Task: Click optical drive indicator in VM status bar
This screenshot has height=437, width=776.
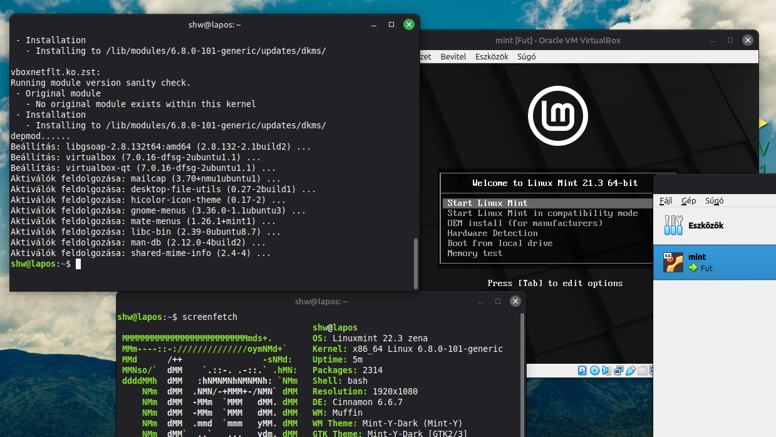Action: click(594, 370)
